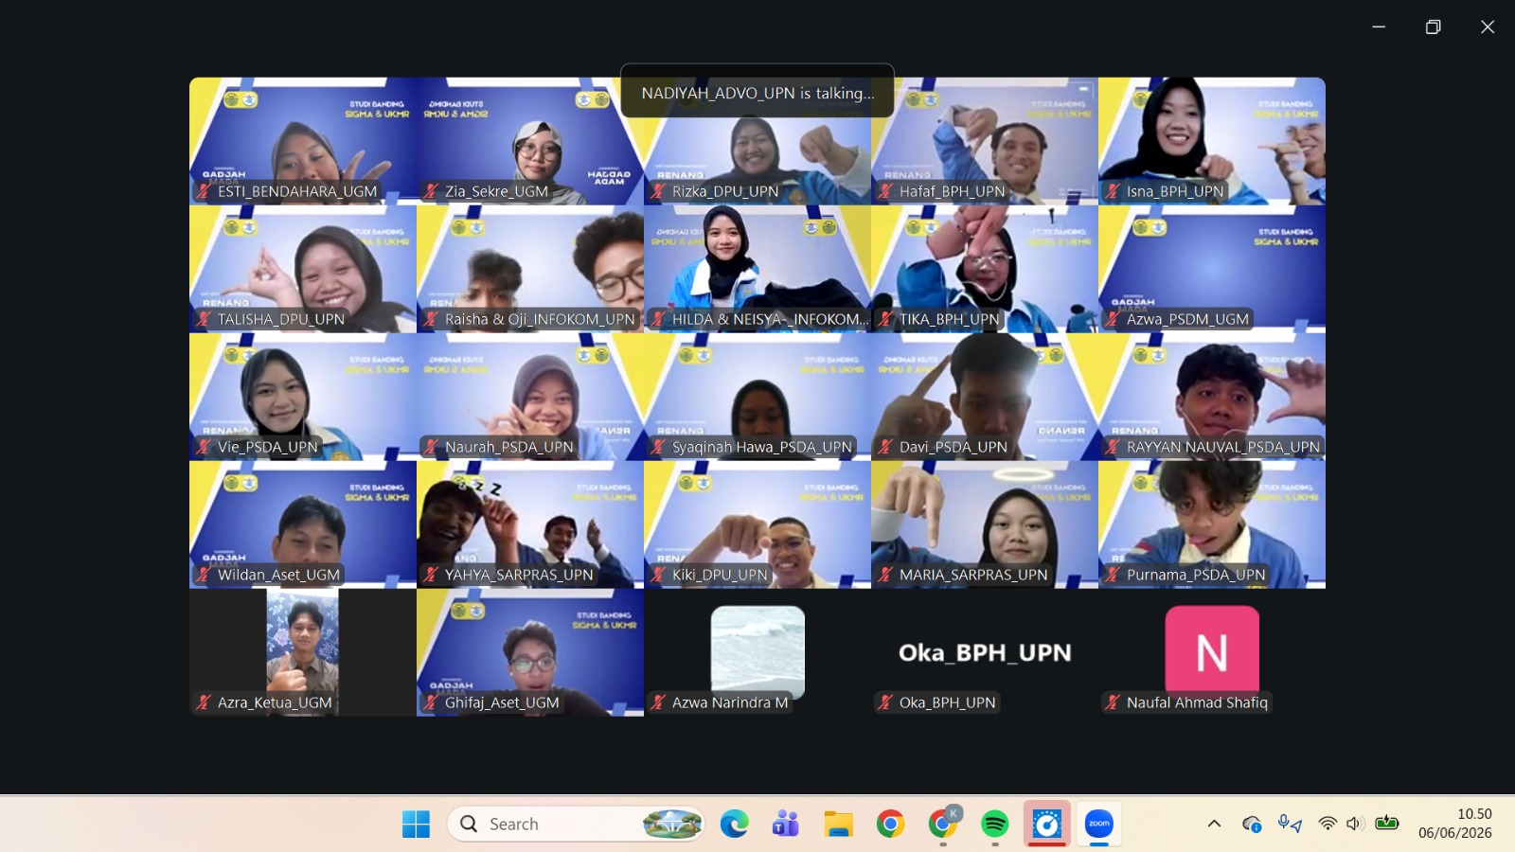Click the Windows Start button
This screenshot has width=1515, height=852.
click(416, 824)
